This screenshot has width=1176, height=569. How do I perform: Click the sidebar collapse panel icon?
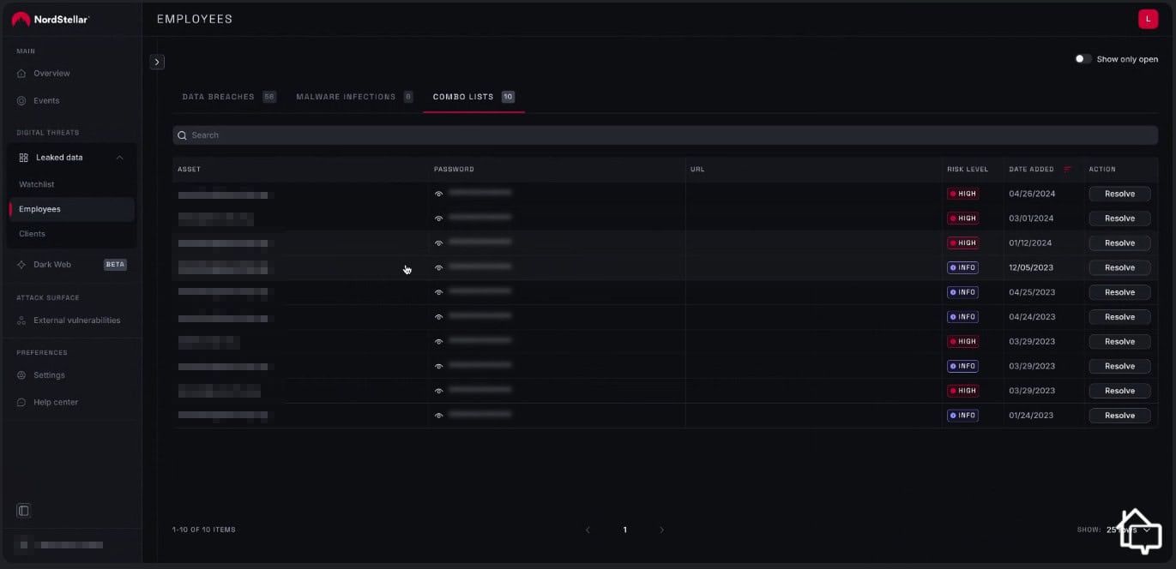pos(24,511)
